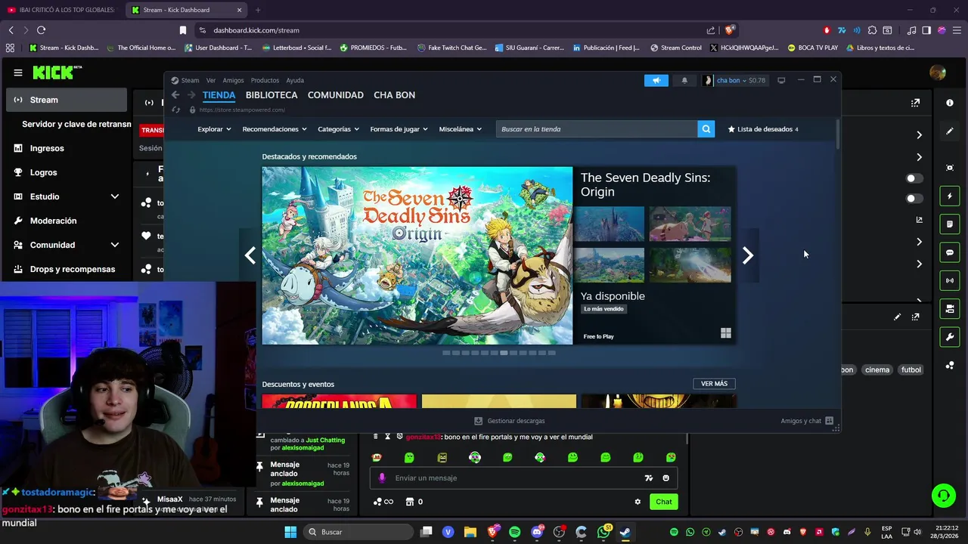Click the green headset support bubble
This screenshot has height=544, width=968.
pos(943,496)
